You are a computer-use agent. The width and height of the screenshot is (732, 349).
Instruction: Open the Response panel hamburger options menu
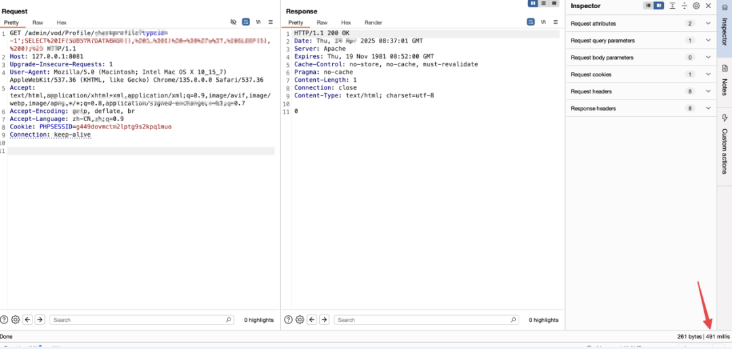click(556, 22)
